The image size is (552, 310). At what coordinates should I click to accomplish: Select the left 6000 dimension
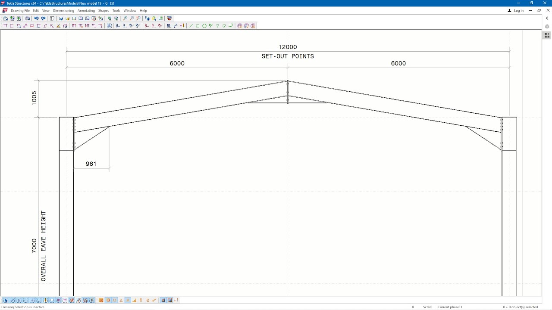click(x=177, y=63)
